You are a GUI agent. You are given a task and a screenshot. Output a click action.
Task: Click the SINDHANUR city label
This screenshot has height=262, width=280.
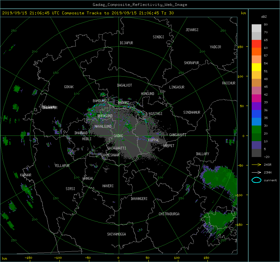point(192,112)
